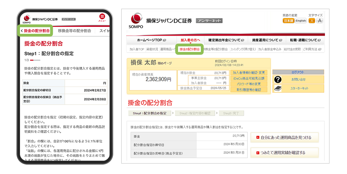Click the アンサーネット badge in the desktop header
This screenshot has height=174, width=347.
coord(209,21)
